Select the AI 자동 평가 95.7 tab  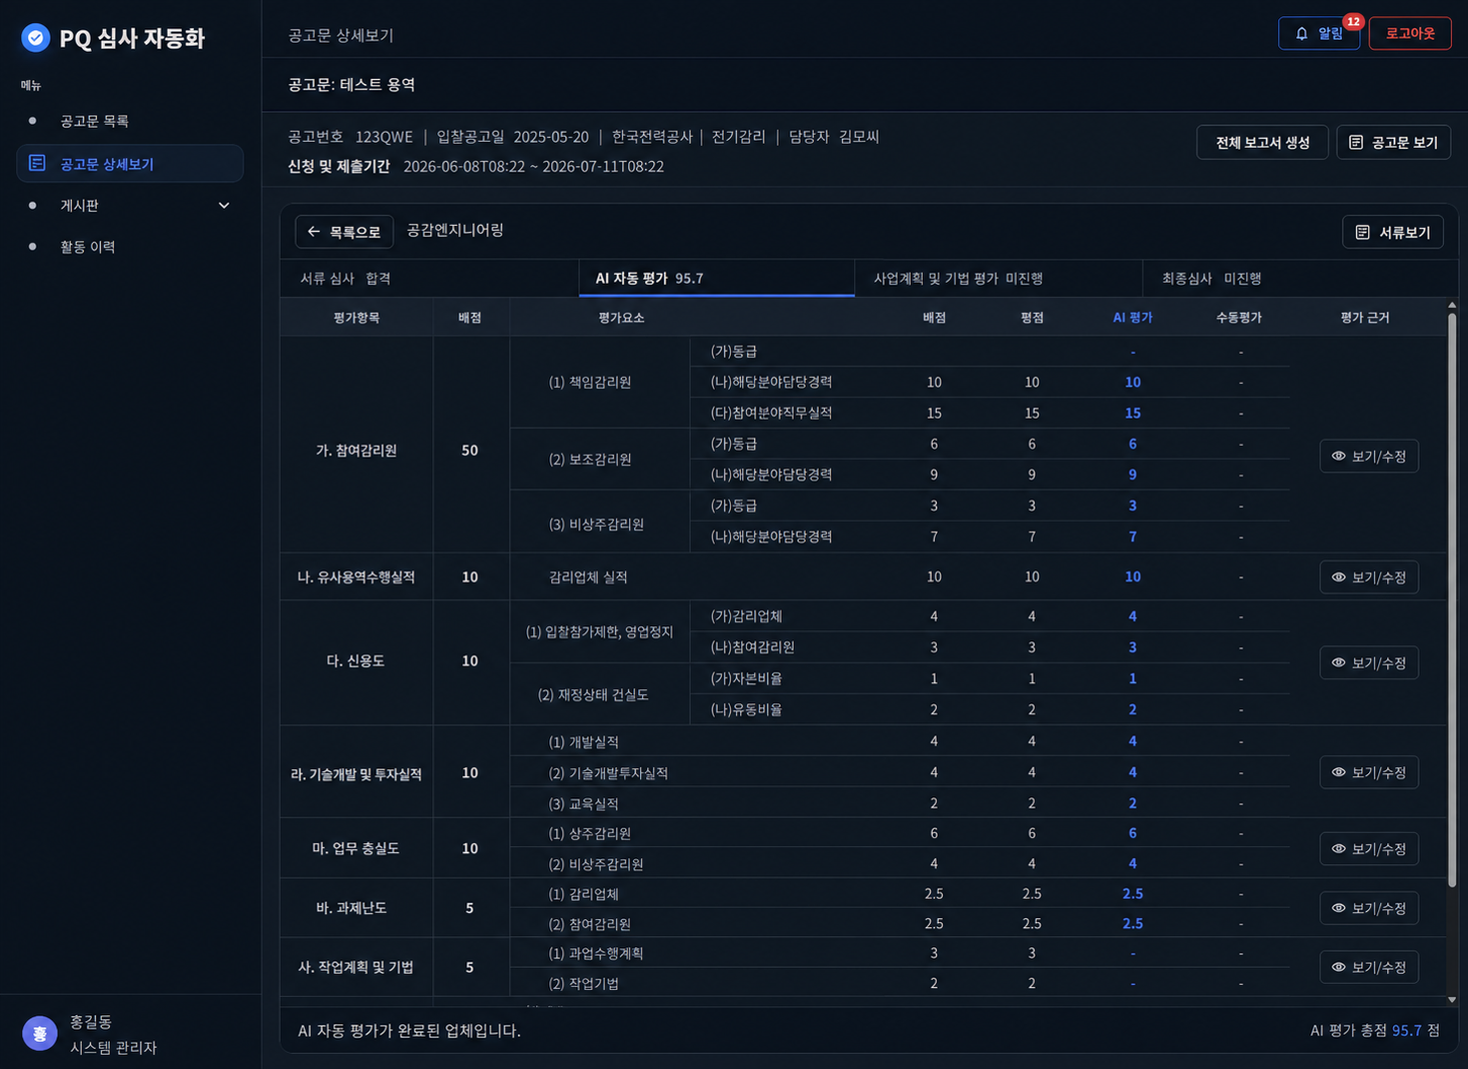coord(717,279)
